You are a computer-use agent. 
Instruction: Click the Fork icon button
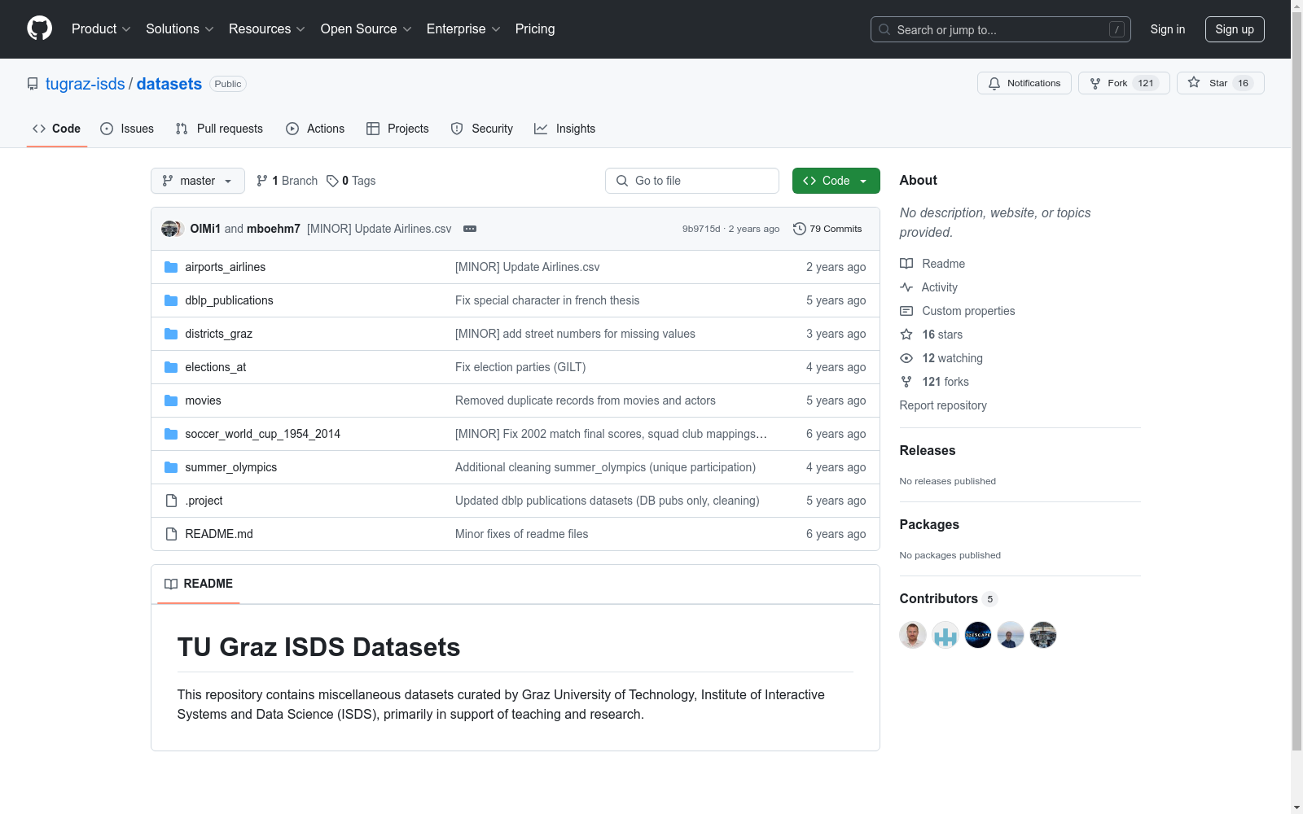pyautogui.click(x=1095, y=83)
